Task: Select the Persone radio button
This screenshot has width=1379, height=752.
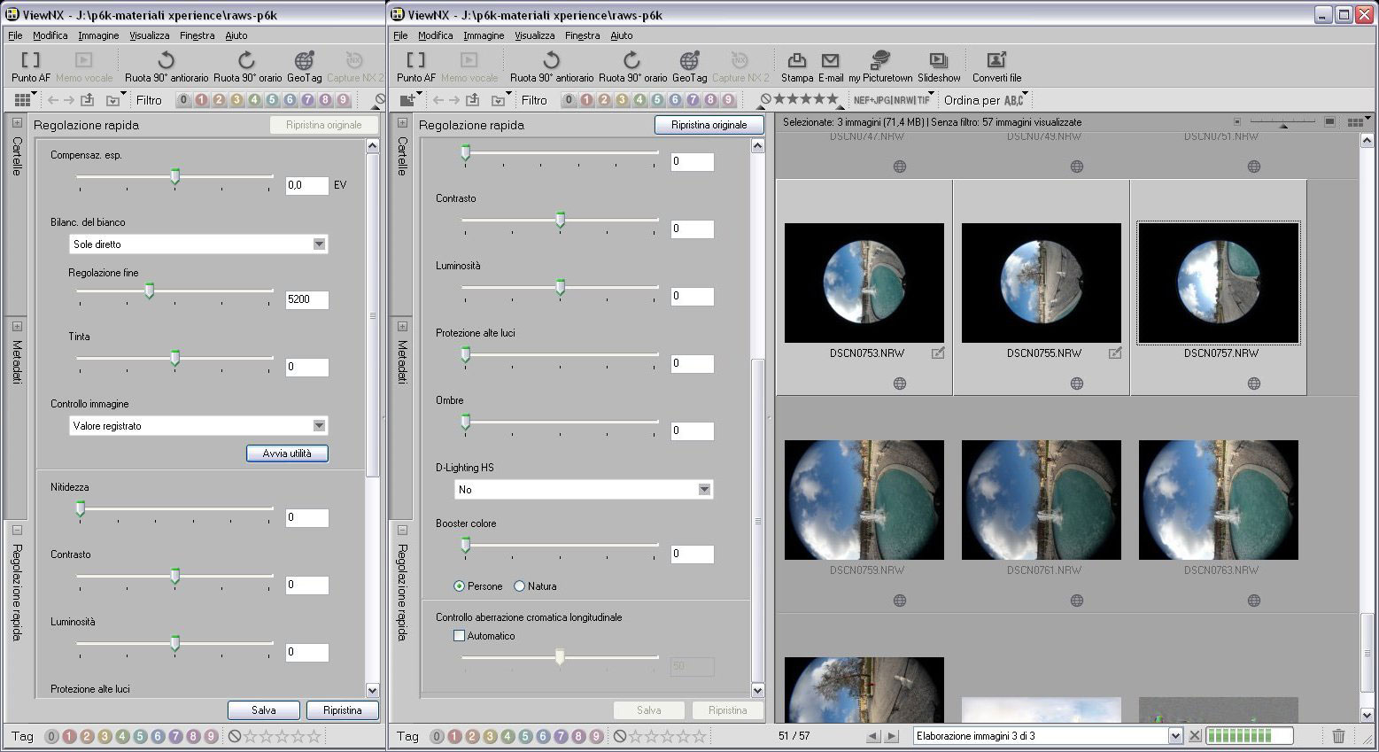Action: [x=459, y=586]
